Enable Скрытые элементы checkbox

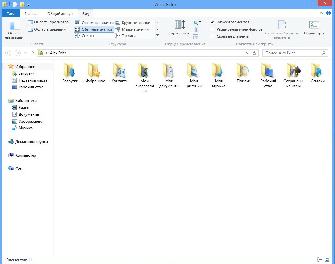[x=212, y=36]
